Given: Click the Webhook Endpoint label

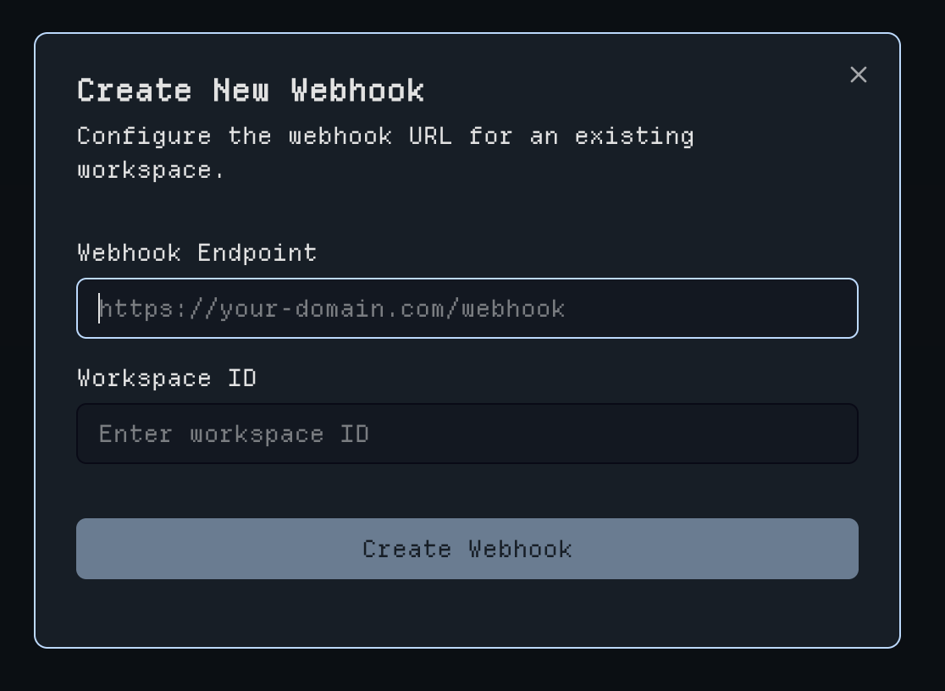Looking at the screenshot, I should point(196,252).
